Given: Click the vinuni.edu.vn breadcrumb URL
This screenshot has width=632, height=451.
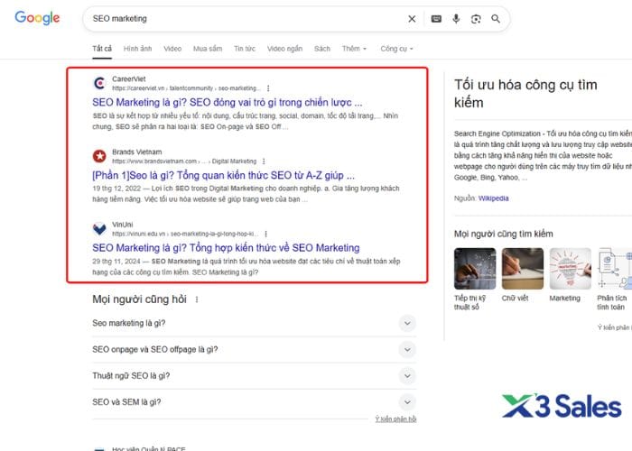Looking at the screenshot, I should tap(185, 234).
